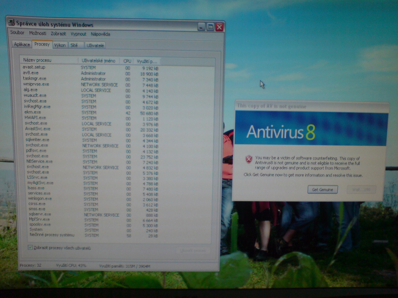Open the Nápověda menu
This screenshot has width=398, height=298.
[100, 34]
